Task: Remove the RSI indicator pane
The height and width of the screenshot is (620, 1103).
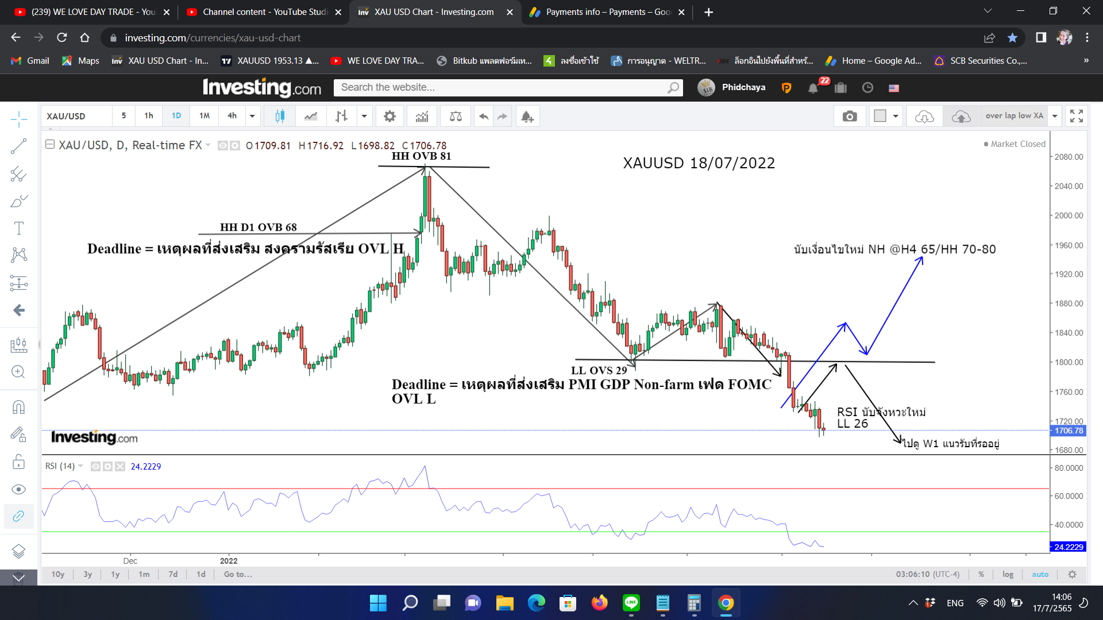Action: [x=120, y=467]
